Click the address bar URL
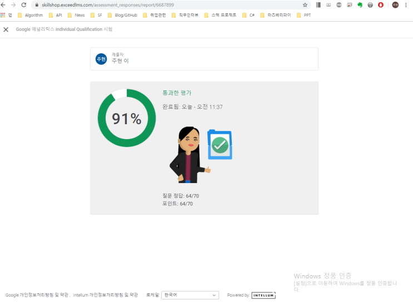This screenshot has height=305, width=413. pos(108,5)
